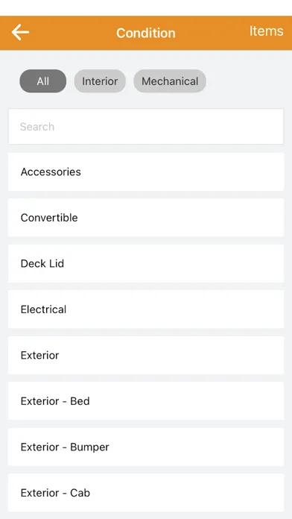The width and height of the screenshot is (292, 519).
Task: Choose the Electrical category
Action: point(146,309)
